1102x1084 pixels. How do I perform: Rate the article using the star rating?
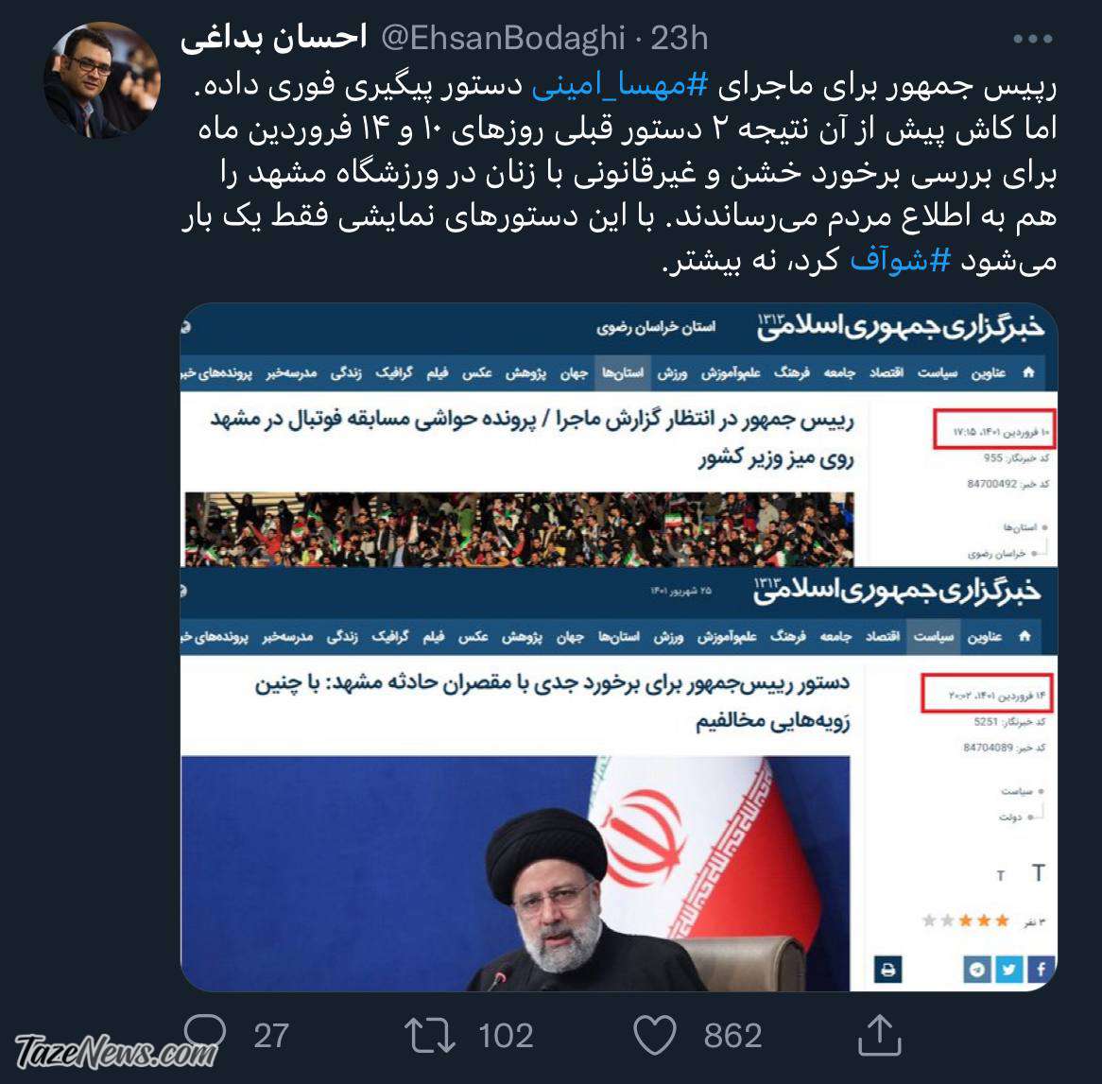click(x=965, y=921)
